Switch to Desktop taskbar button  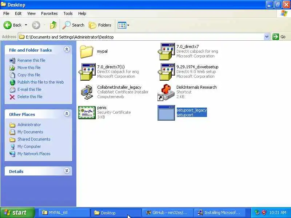[x=116, y=213]
